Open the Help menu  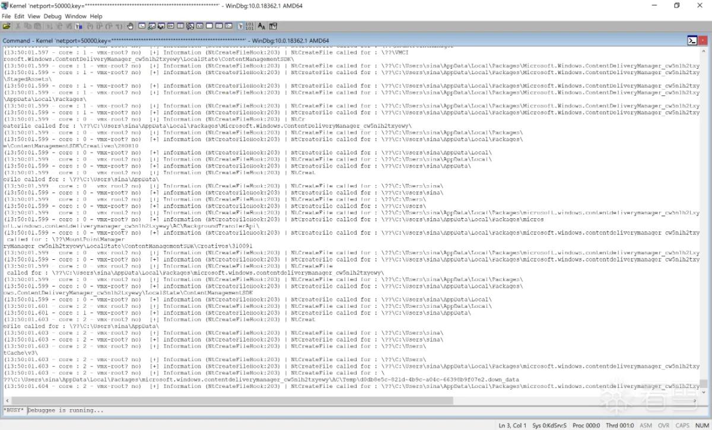(96, 16)
